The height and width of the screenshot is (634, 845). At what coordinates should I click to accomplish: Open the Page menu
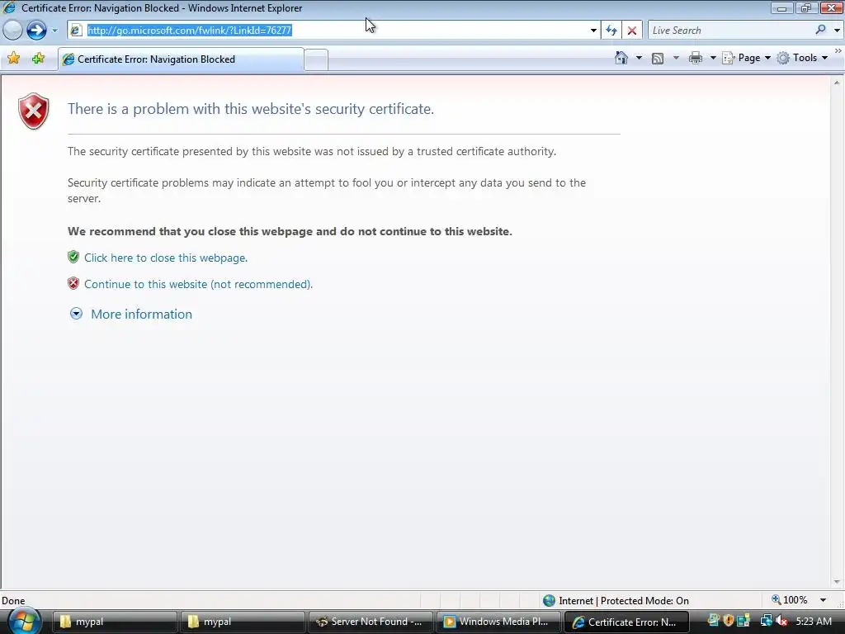(x=746, y=58)
